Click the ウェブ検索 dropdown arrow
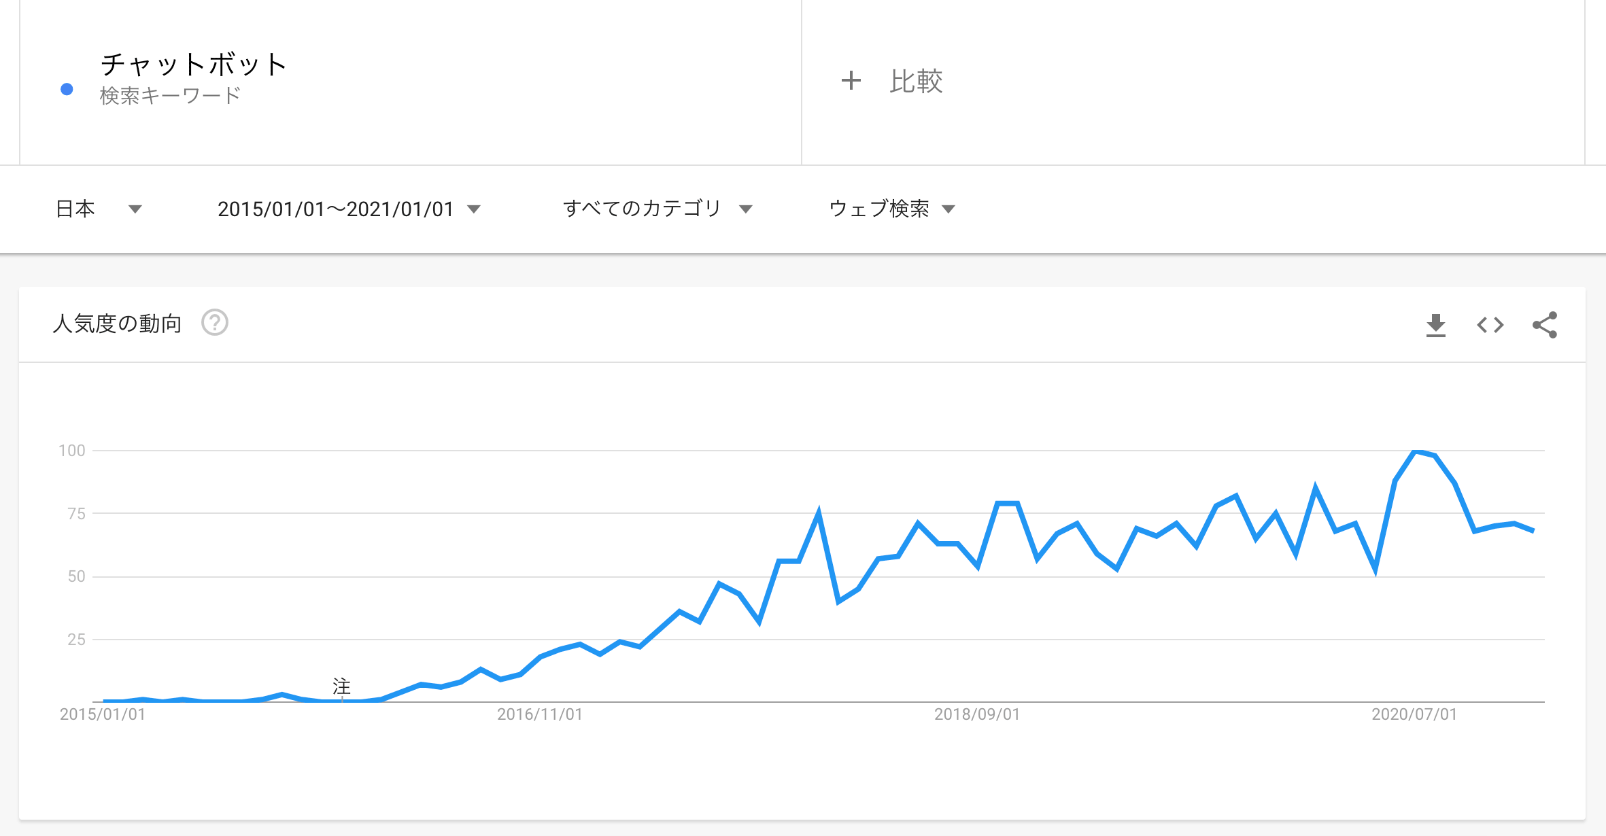 [x=949, y=209]
